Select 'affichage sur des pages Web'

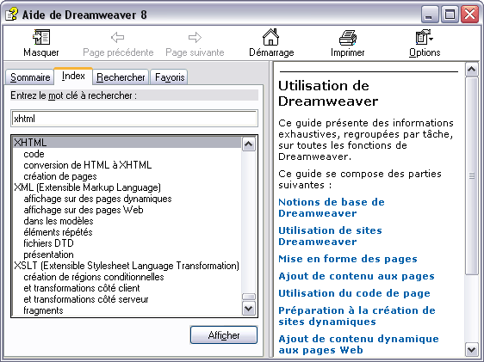[84, 210]
